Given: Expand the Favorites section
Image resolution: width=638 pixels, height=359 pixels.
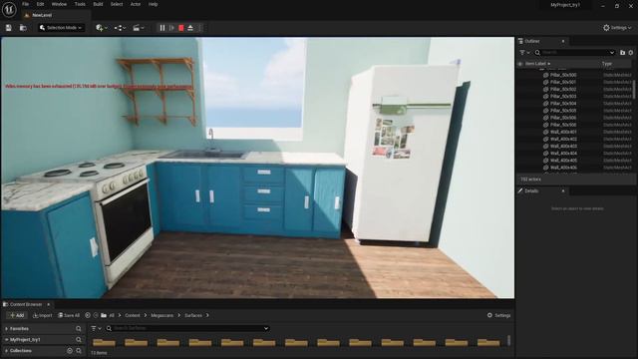Looking at the screenshot, I should coord(7,329).
